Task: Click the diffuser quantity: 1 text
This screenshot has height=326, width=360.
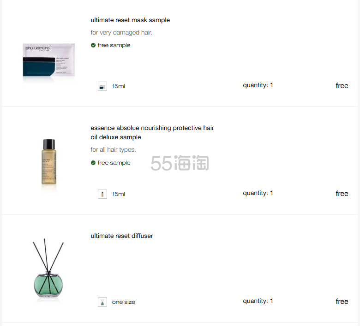Action: [x=258, y=301]
